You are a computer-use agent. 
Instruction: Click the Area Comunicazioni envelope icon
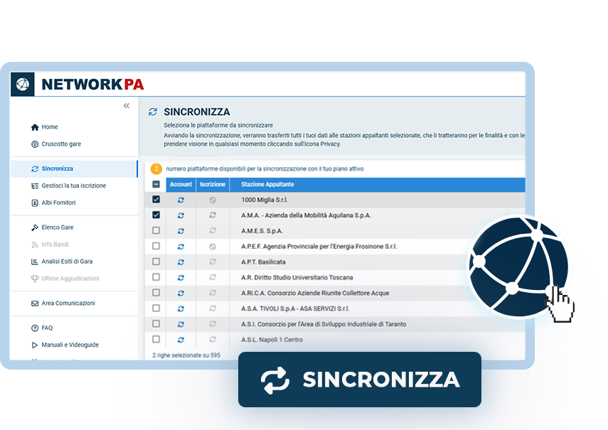pos(35,303)
